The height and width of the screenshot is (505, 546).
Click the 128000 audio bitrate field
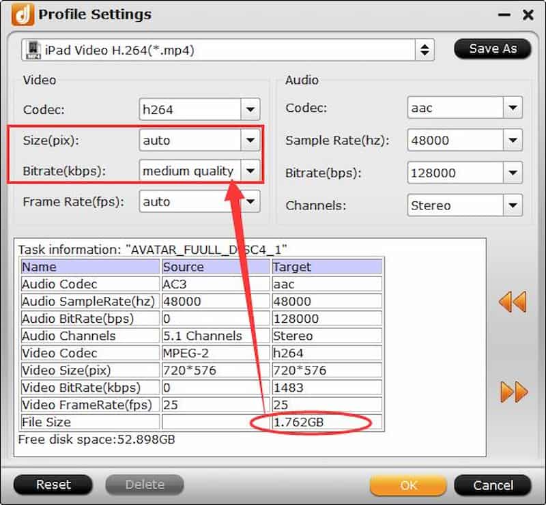point(455,173)
